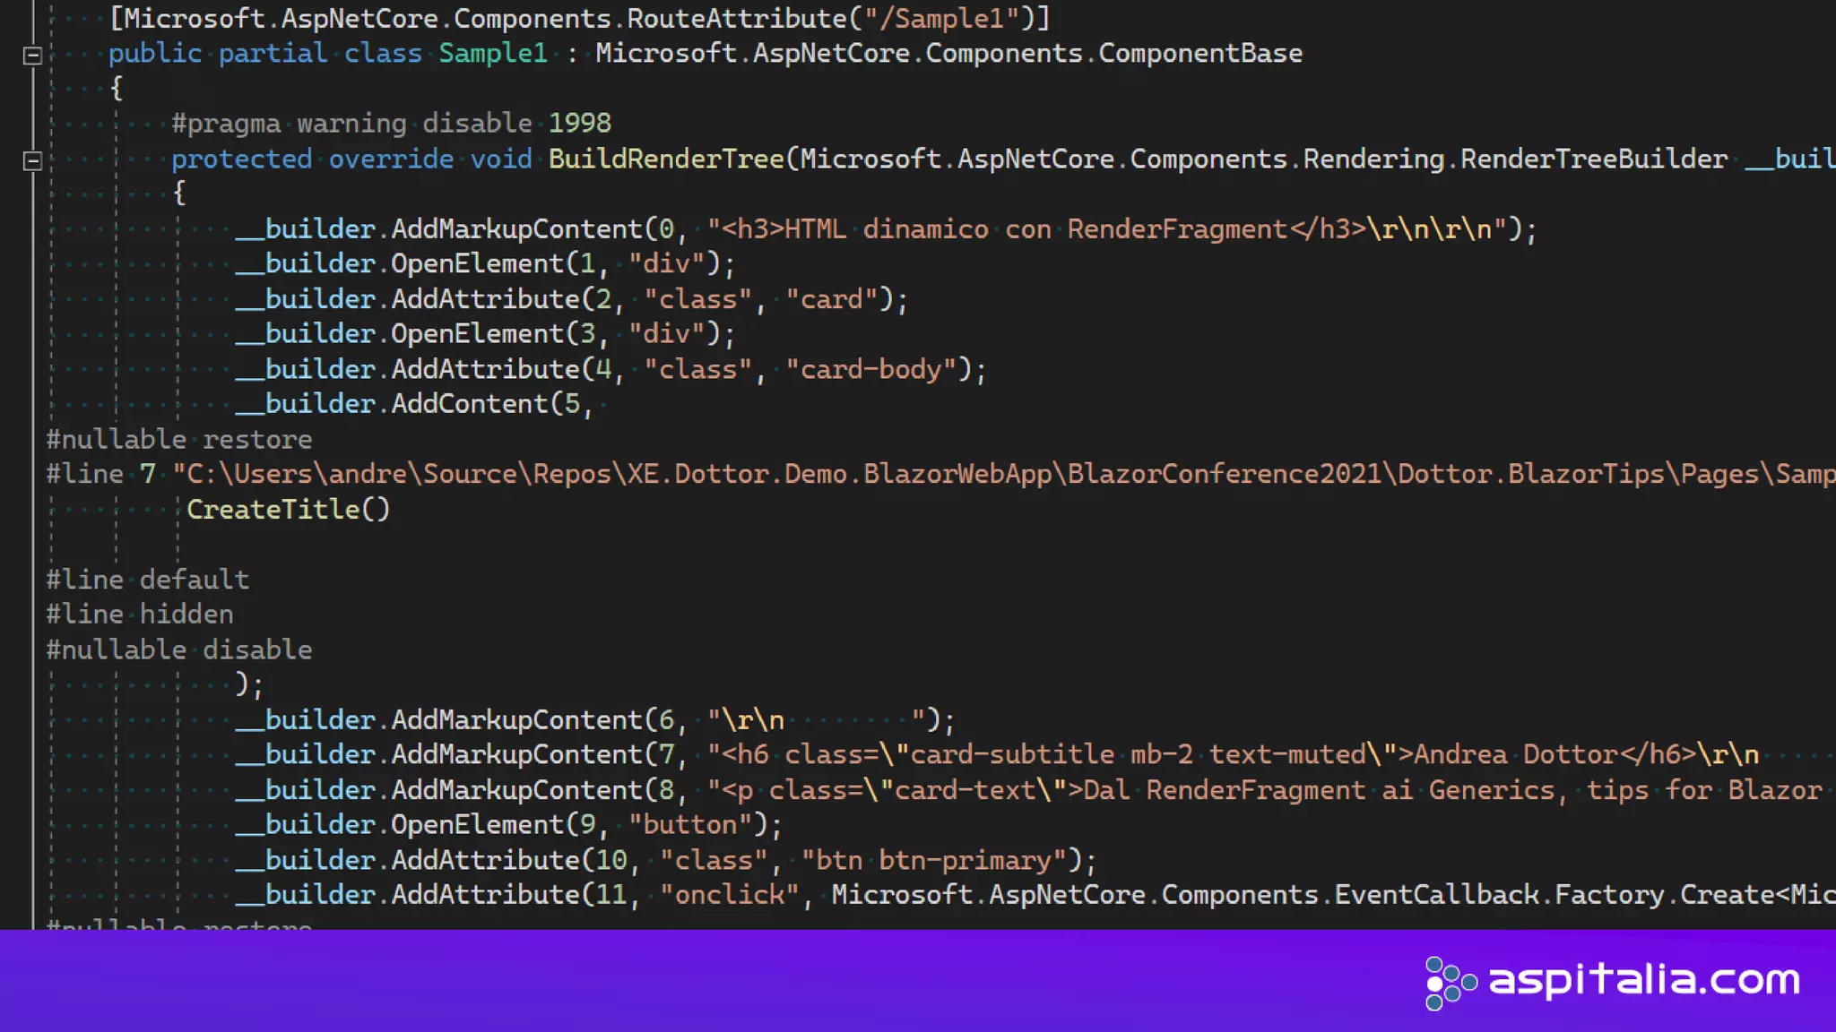Click the aspitalia.com watermark text
The height and width of the screenshot is (1032, 1836).
click(1644, 980)
